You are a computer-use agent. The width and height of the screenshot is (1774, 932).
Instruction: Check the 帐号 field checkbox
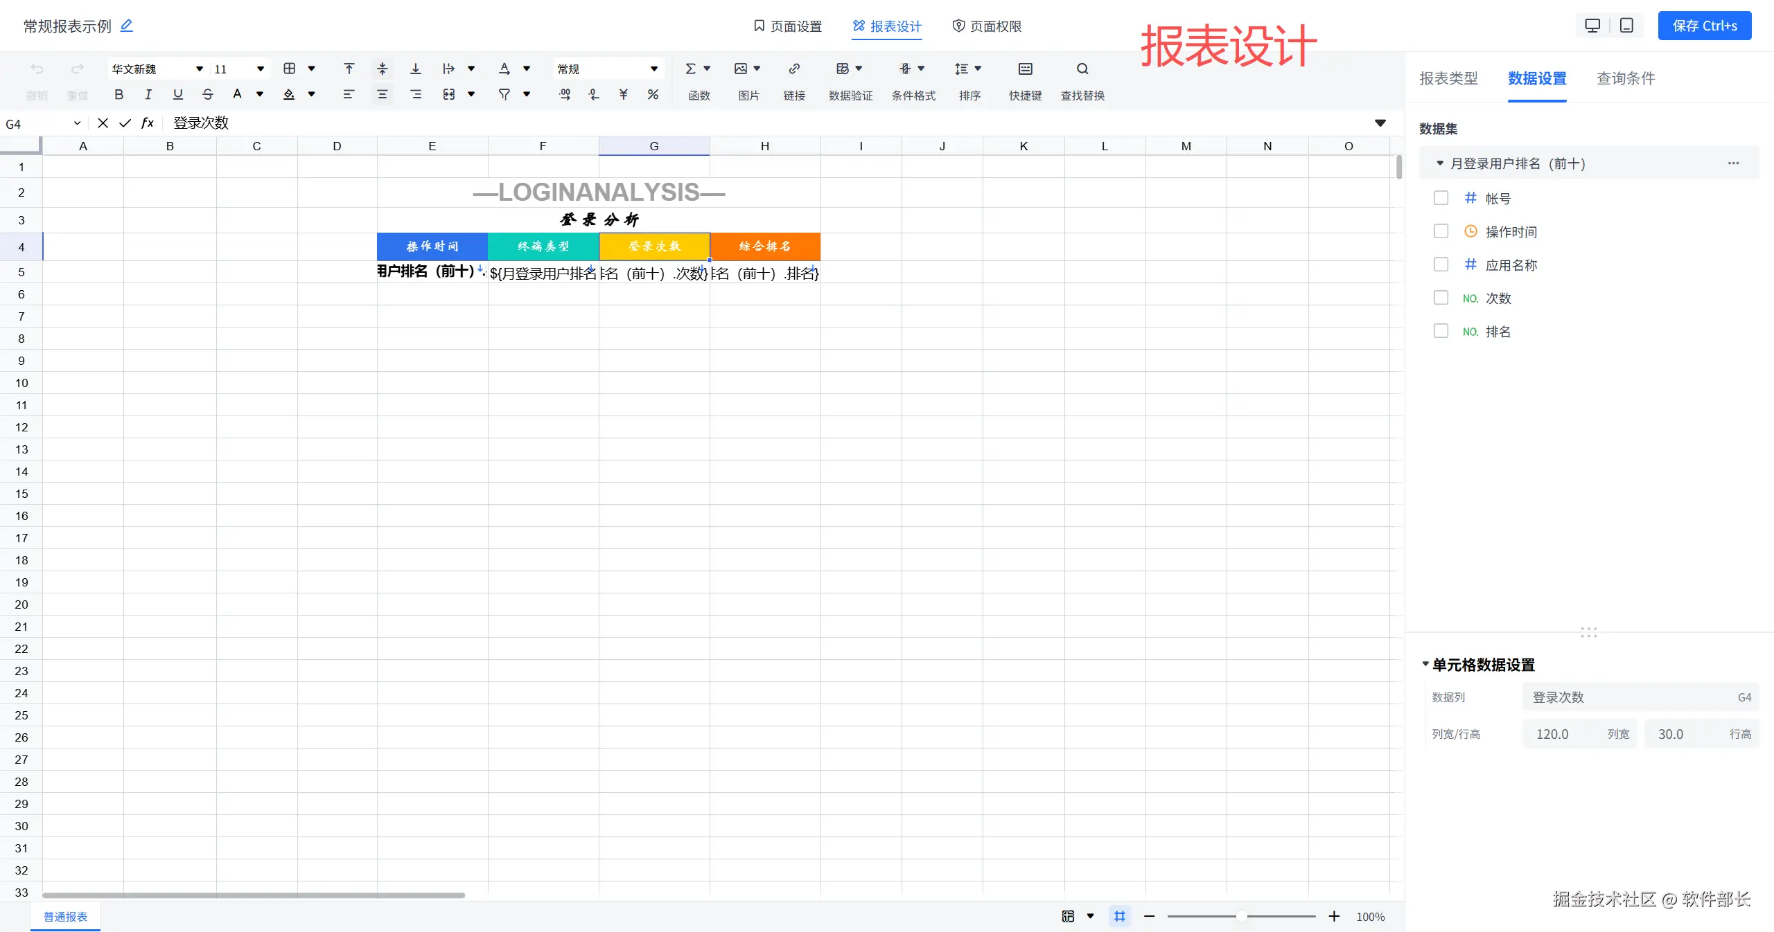coord(1441,198)
